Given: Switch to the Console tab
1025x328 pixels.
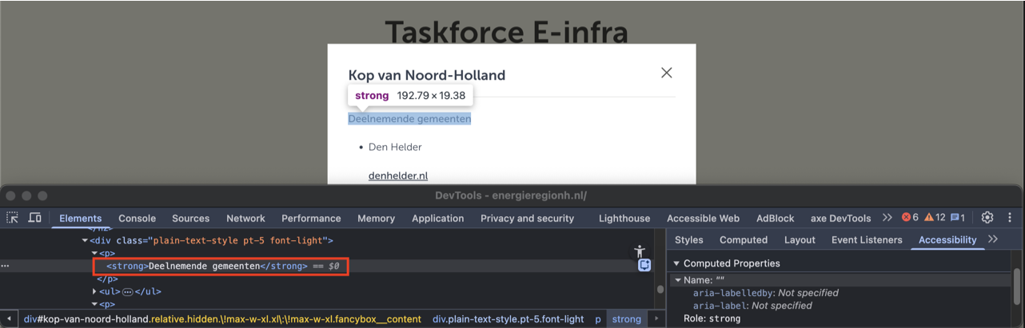Looking at the screenshot, I should 137,218.
